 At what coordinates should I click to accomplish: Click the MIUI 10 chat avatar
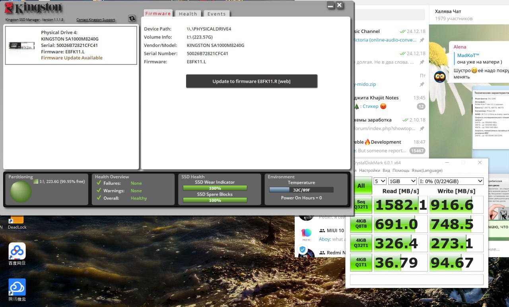click(306, 234)
